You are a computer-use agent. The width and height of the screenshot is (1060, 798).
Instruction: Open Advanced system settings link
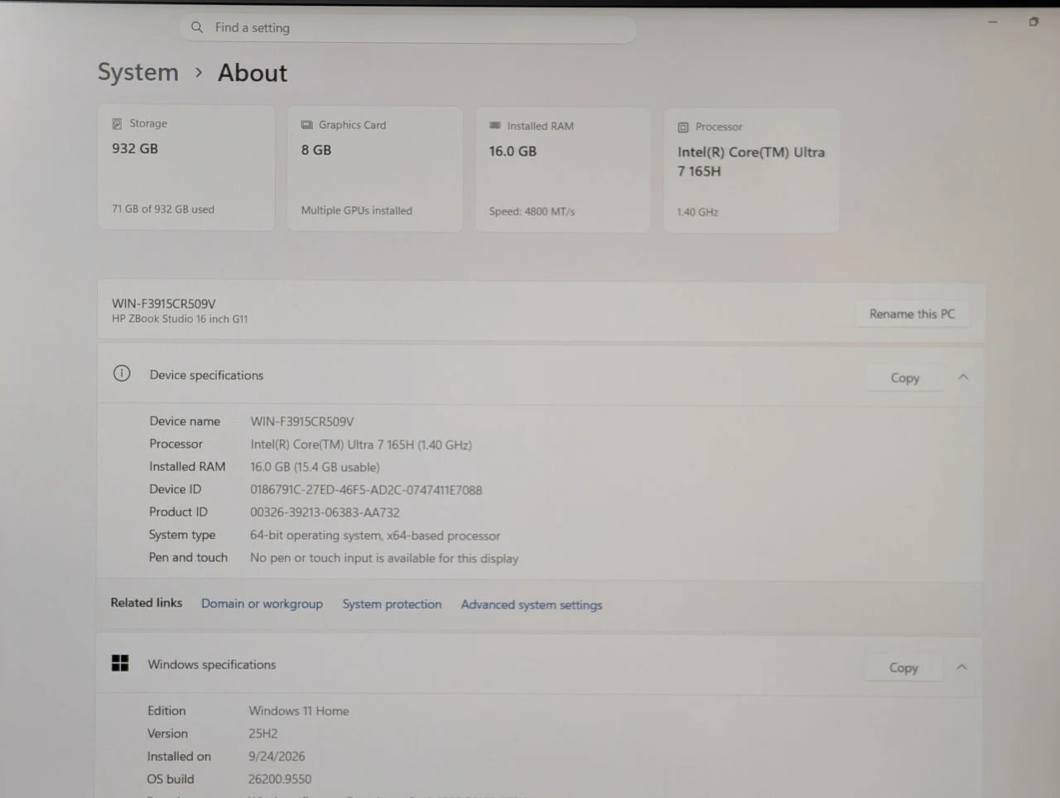(532, 605)
